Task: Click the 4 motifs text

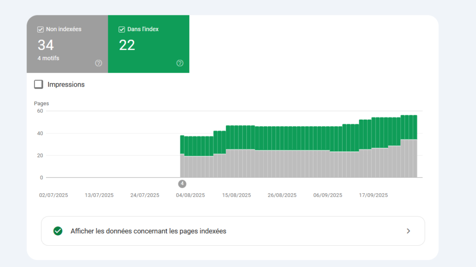Action: pyautogui.click(x=48, y=58)
